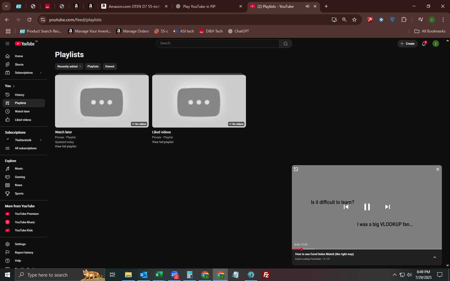Open the YouTube guide hamburger menu
This screenshot has width=450, height=281.
click(7, 44)
